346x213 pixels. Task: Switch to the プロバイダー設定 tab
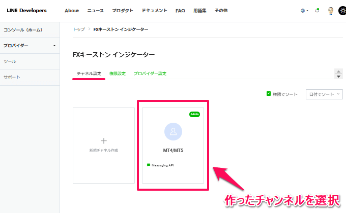tap(150, 74)
